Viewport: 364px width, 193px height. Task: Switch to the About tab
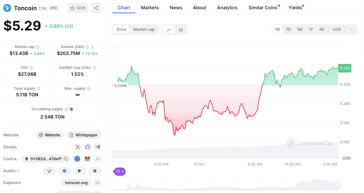[199, 8]
